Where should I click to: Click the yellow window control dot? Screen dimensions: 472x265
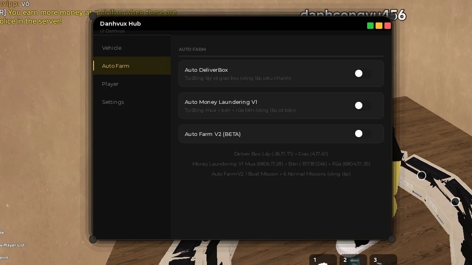coord(379,26)
